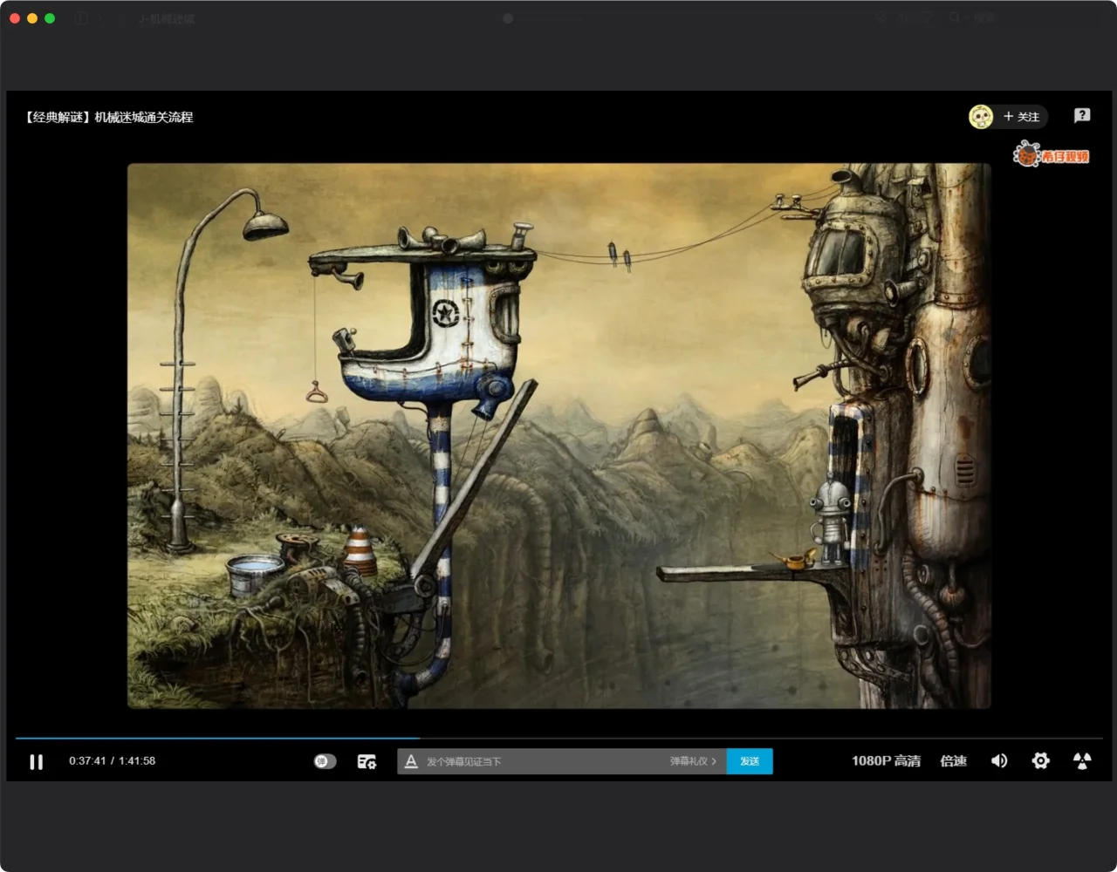Minimize window with the yellow button
The image size is (1117, 872).
coord(32,18)
